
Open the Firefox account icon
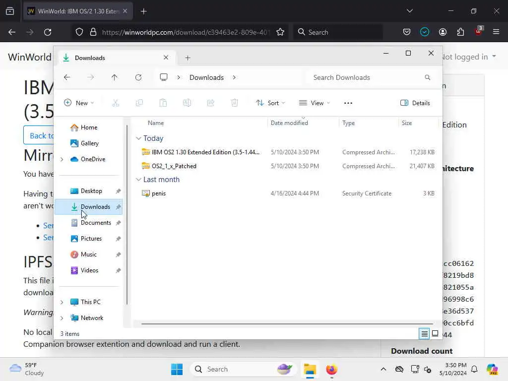[443, 32]
